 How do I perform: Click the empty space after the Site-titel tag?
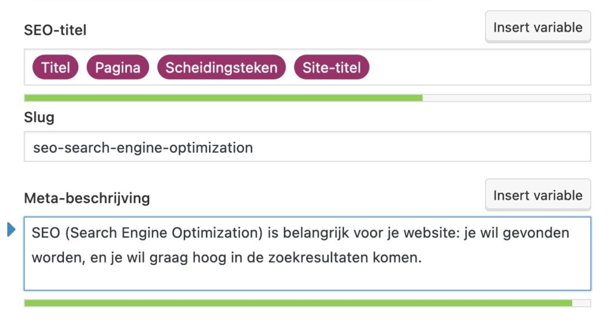coord(479,68)
